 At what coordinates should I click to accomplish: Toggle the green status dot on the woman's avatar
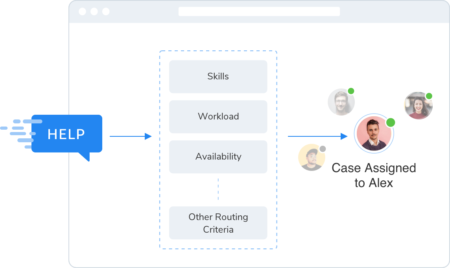(x=428, y=96)
